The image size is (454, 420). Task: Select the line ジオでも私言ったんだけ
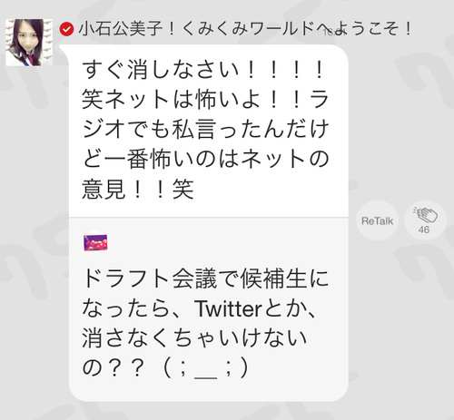pyautogui.click(x=205, y=129)
